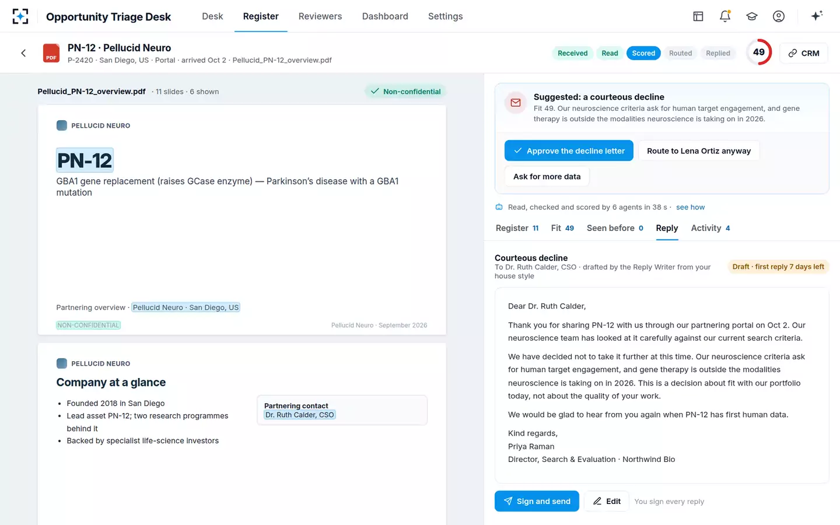Click the NON-CONFIDENTIAL slide footer tag

[x=88, y=325]
